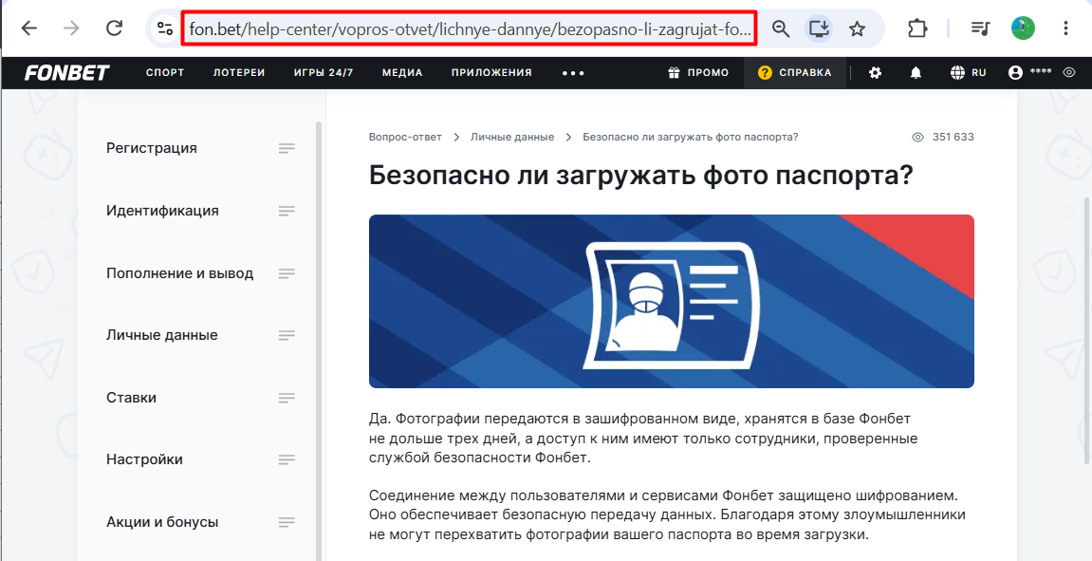Go to Вопрос-ответ breadcrumb
The width and height of the screenshot is (1092, 561).
[405, 138]
